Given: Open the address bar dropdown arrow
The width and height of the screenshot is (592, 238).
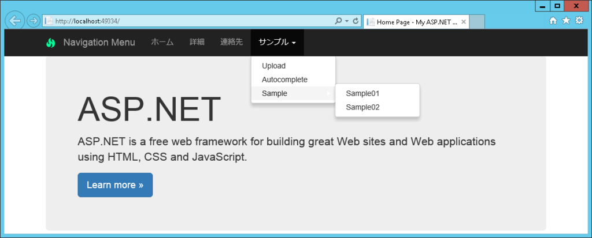Looking at the screenshot, I should (x=347, y=21).
